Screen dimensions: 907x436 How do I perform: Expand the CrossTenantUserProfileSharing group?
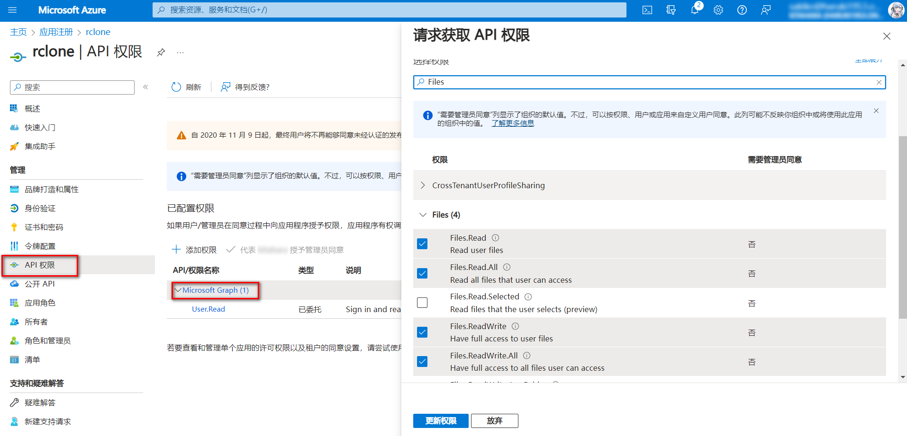[423, 185]
